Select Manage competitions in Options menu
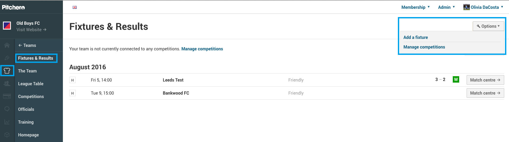The width and height of the screenshot is (509, 142). tap(424, 47)
